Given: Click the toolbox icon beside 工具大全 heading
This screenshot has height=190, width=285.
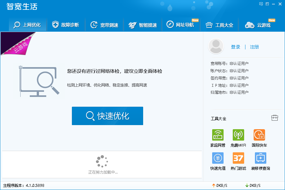Looking at the screenshot, I should [275, 118].
